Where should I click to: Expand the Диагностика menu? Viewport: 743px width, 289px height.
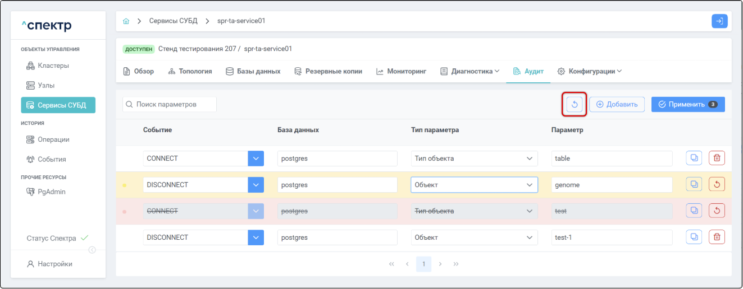(x=469, y=72)
